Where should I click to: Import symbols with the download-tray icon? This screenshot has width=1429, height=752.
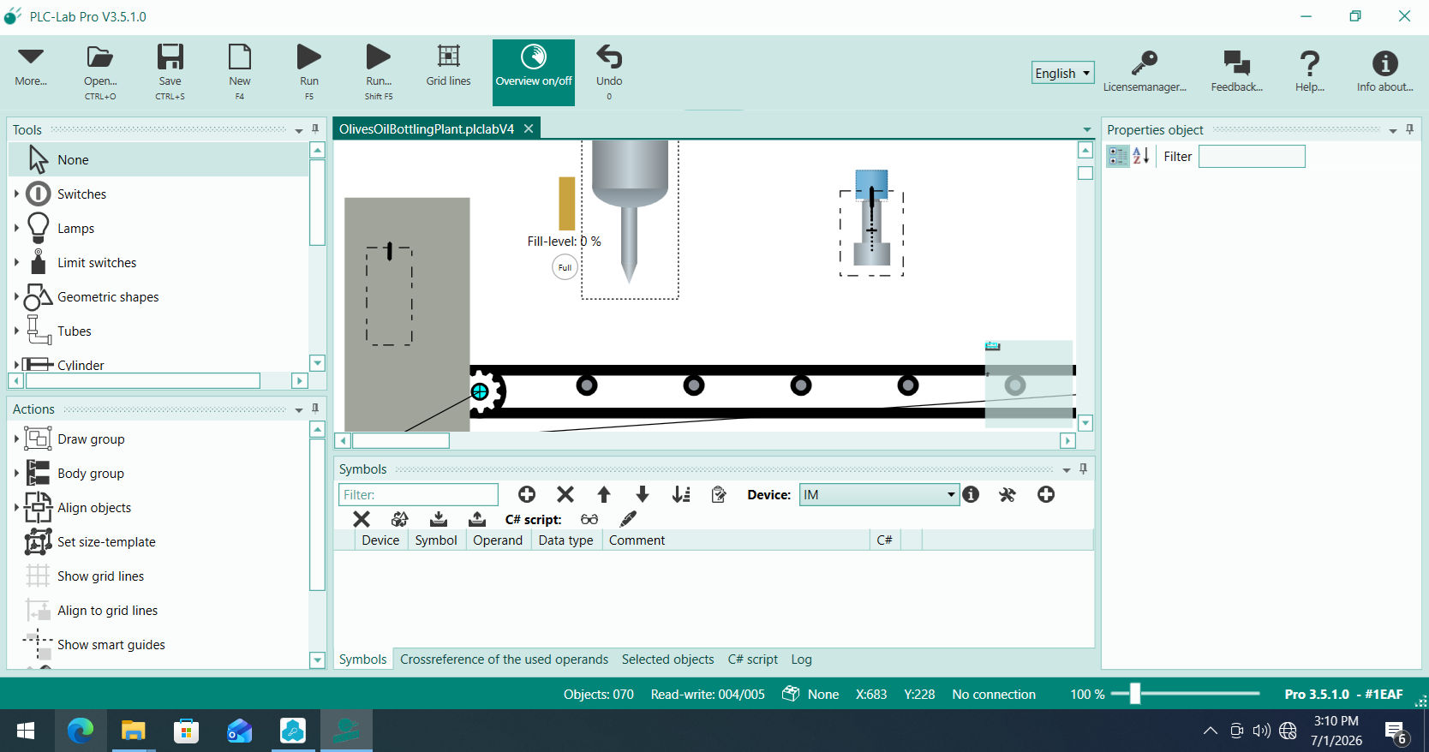point(439,519)
